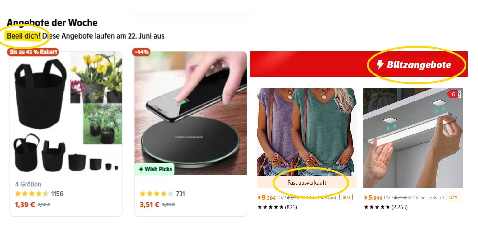The image size is (478, 239).
Task: Open the LED cabinet light product image
Action: (x=413, y=138)
